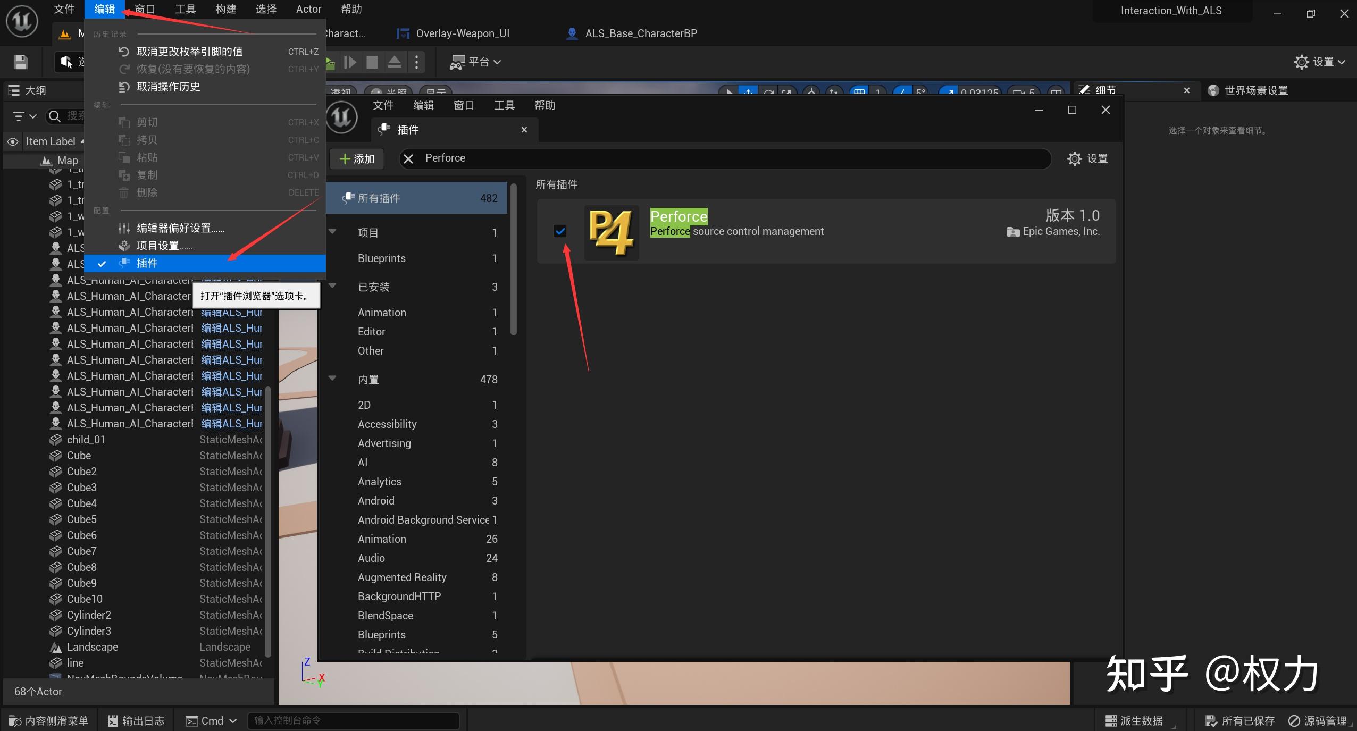This screenshot has height=731, width=1357.
Task: Toggle the eye visibility icon in the outliner header
Action: 12,141
